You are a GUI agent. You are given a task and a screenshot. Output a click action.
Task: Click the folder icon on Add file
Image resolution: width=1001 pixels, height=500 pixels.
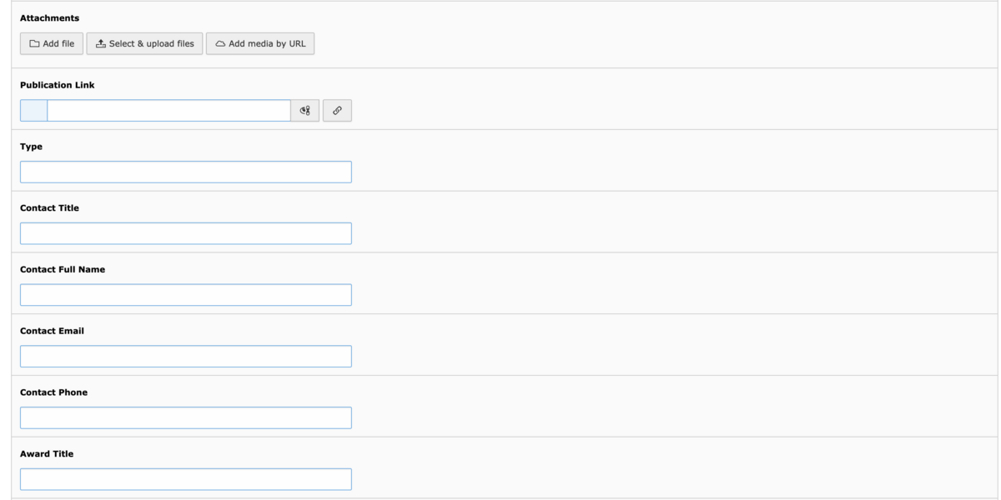click(x=34, y=44)
